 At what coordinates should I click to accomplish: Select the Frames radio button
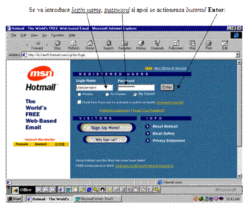coord(80,94)
